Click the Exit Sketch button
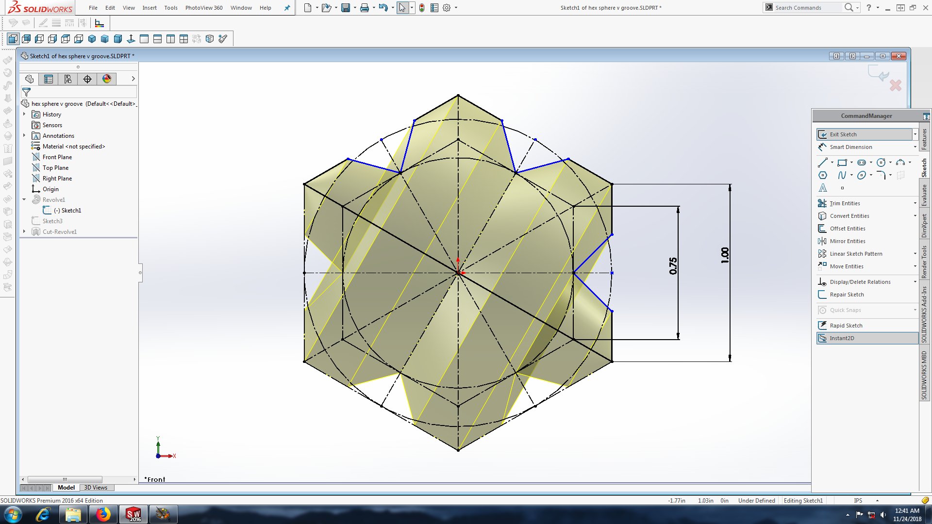932x524 pixels. [865, 134]
